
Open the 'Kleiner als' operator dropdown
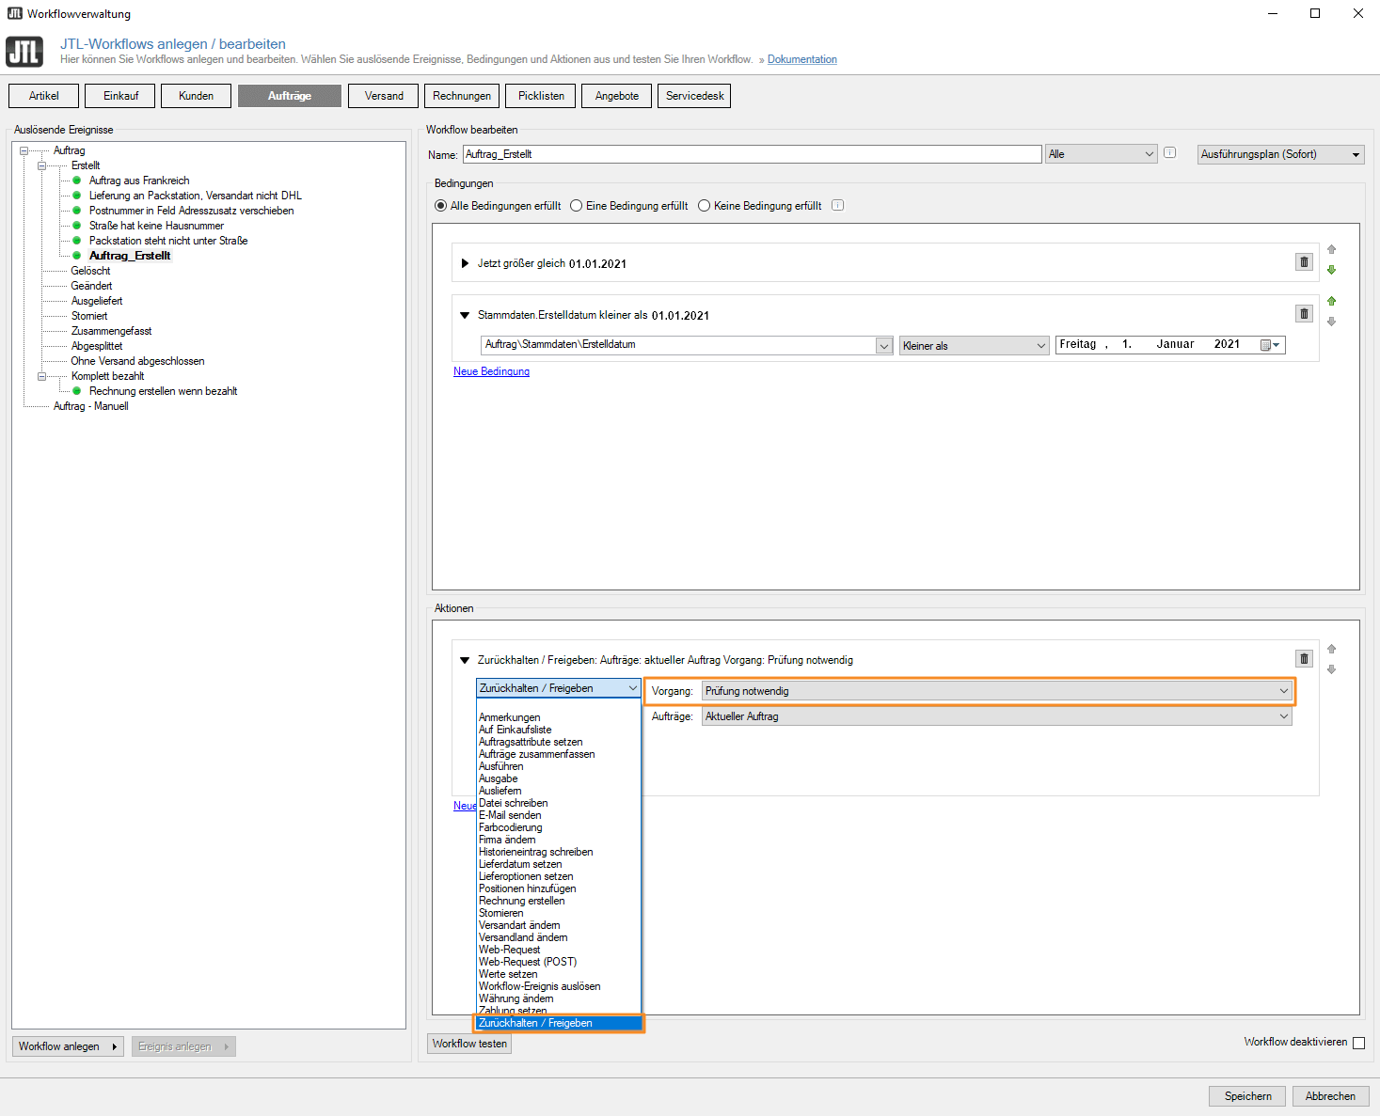[974, 346]
